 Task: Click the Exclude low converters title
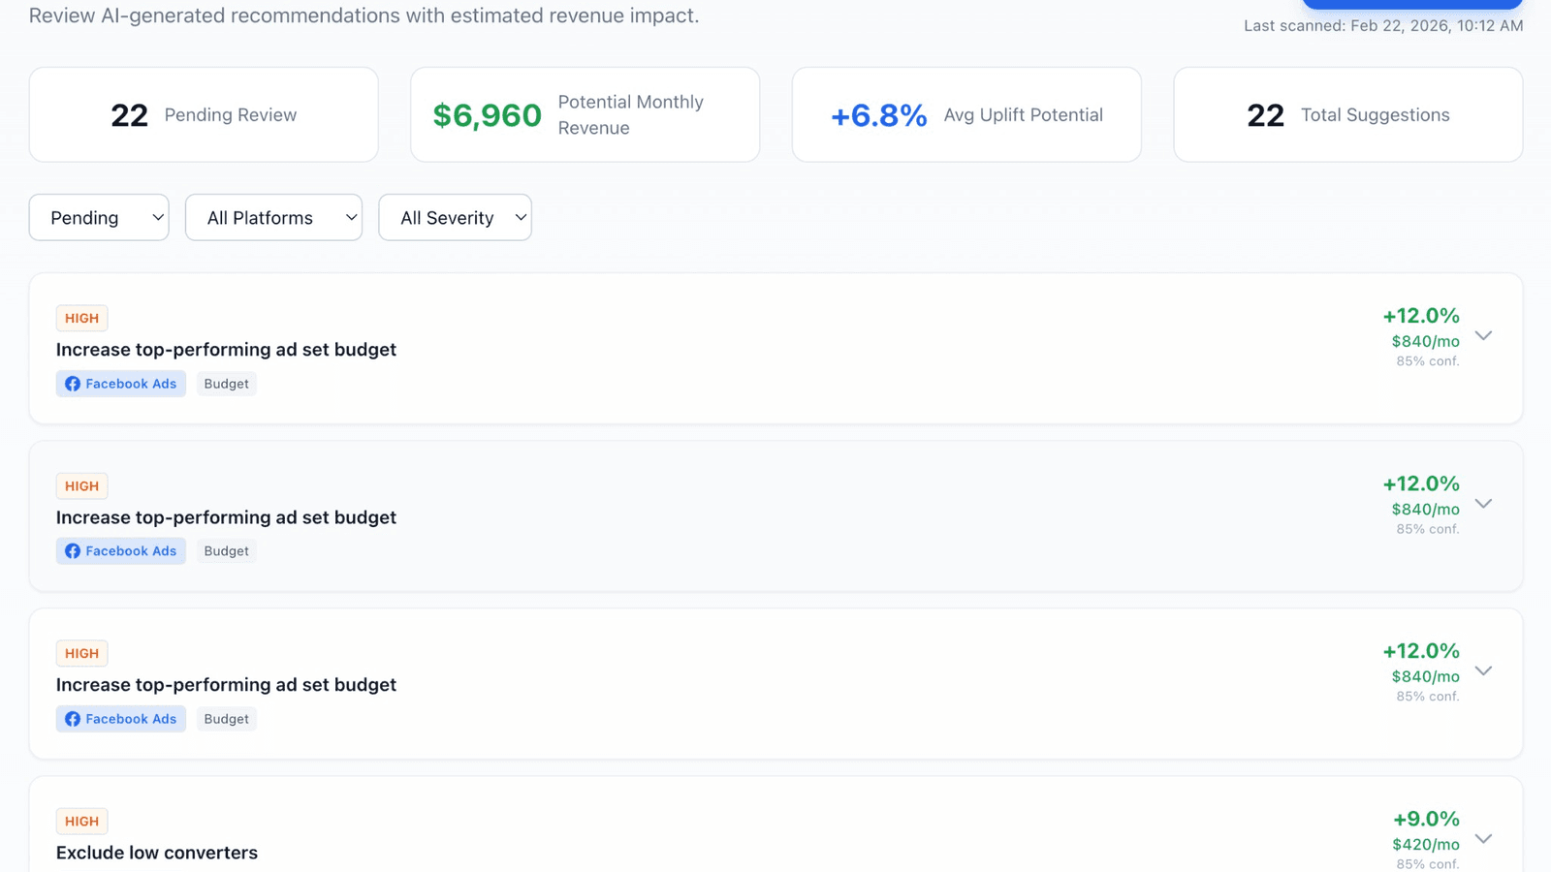point(157,853)
